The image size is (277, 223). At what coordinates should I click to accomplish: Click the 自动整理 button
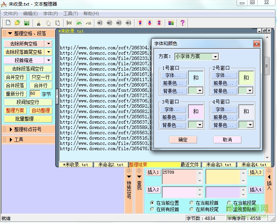click(x=41, y=110)
